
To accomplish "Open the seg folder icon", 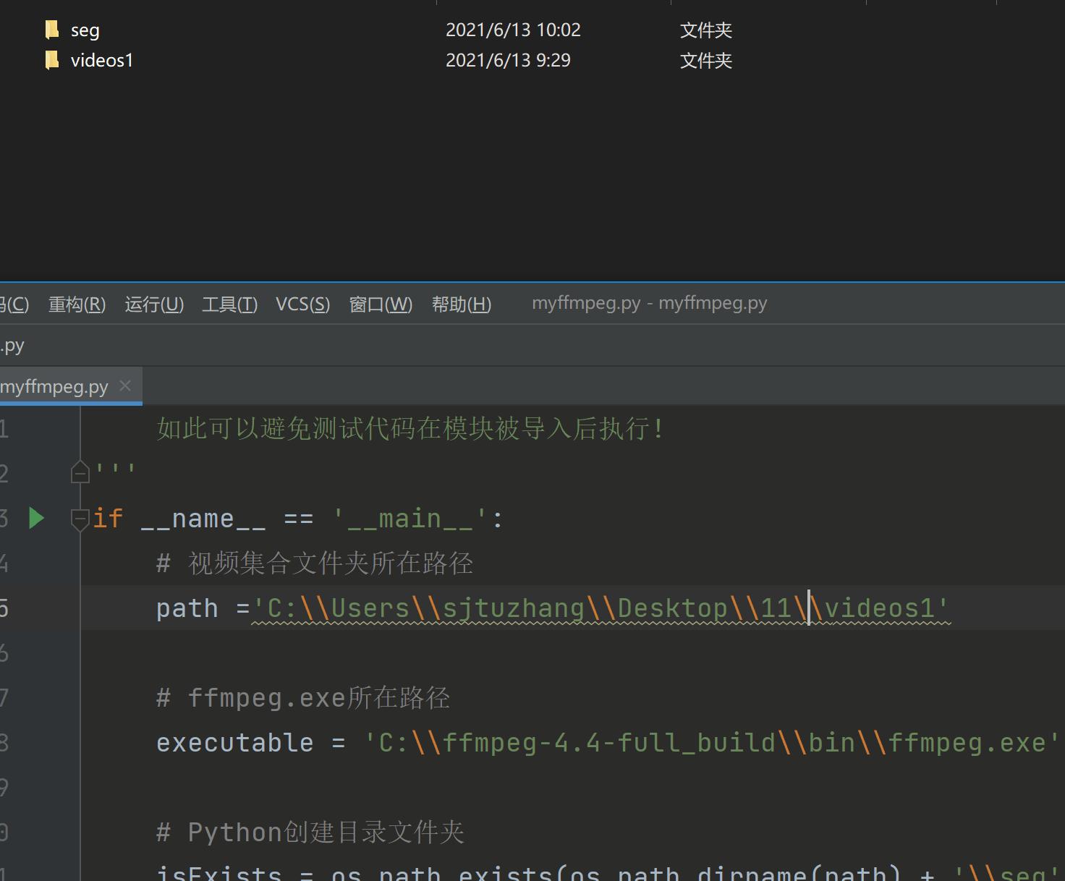I will click(x=51, y=30).
